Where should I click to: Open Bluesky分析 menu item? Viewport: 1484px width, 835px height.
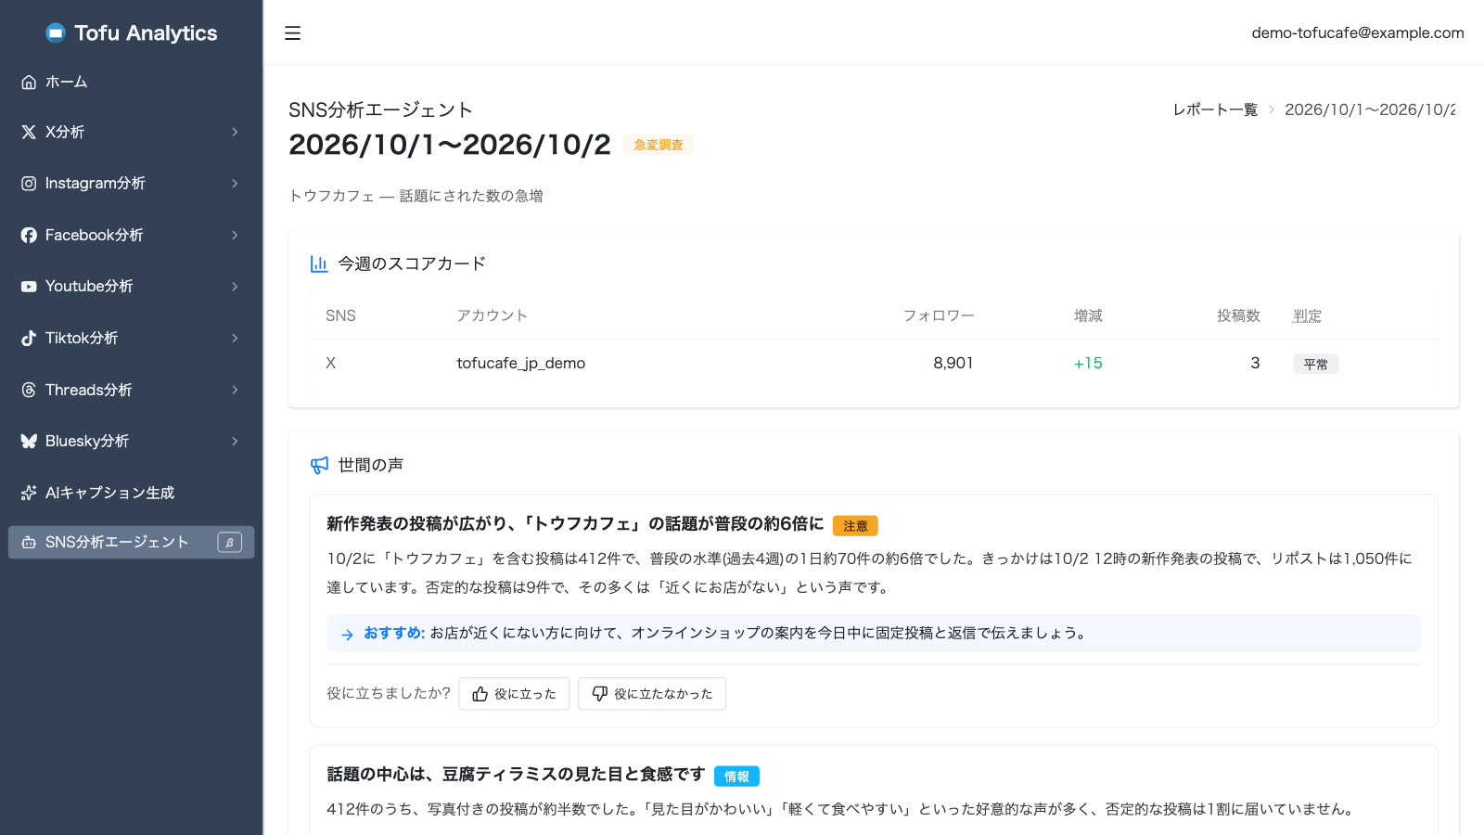pyautogui.click(x=132, y=441)
